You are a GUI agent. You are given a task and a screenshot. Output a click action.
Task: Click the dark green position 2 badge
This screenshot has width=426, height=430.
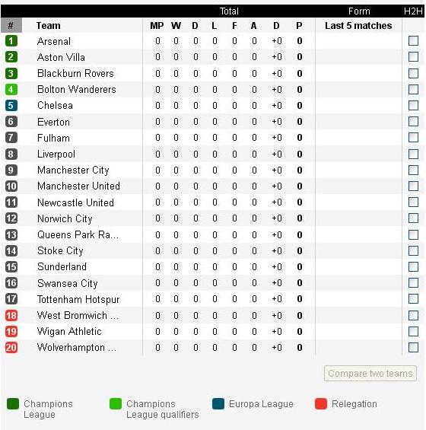point(11,57)
